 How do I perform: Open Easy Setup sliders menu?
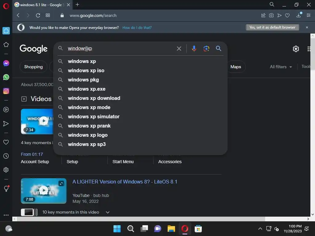click(309, 15)
